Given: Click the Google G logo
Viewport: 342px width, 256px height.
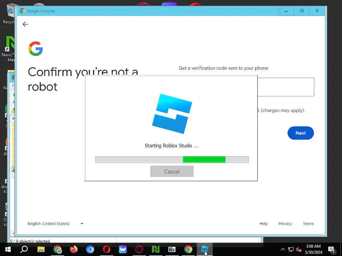Looking at the screenshot, I should [35, 49].
